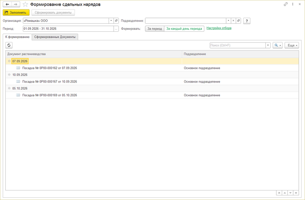Image resolution: width=305 pixels, height=200 pixels.
Task: Collapse the 07.09.2026 group
Action: [9, 61]
